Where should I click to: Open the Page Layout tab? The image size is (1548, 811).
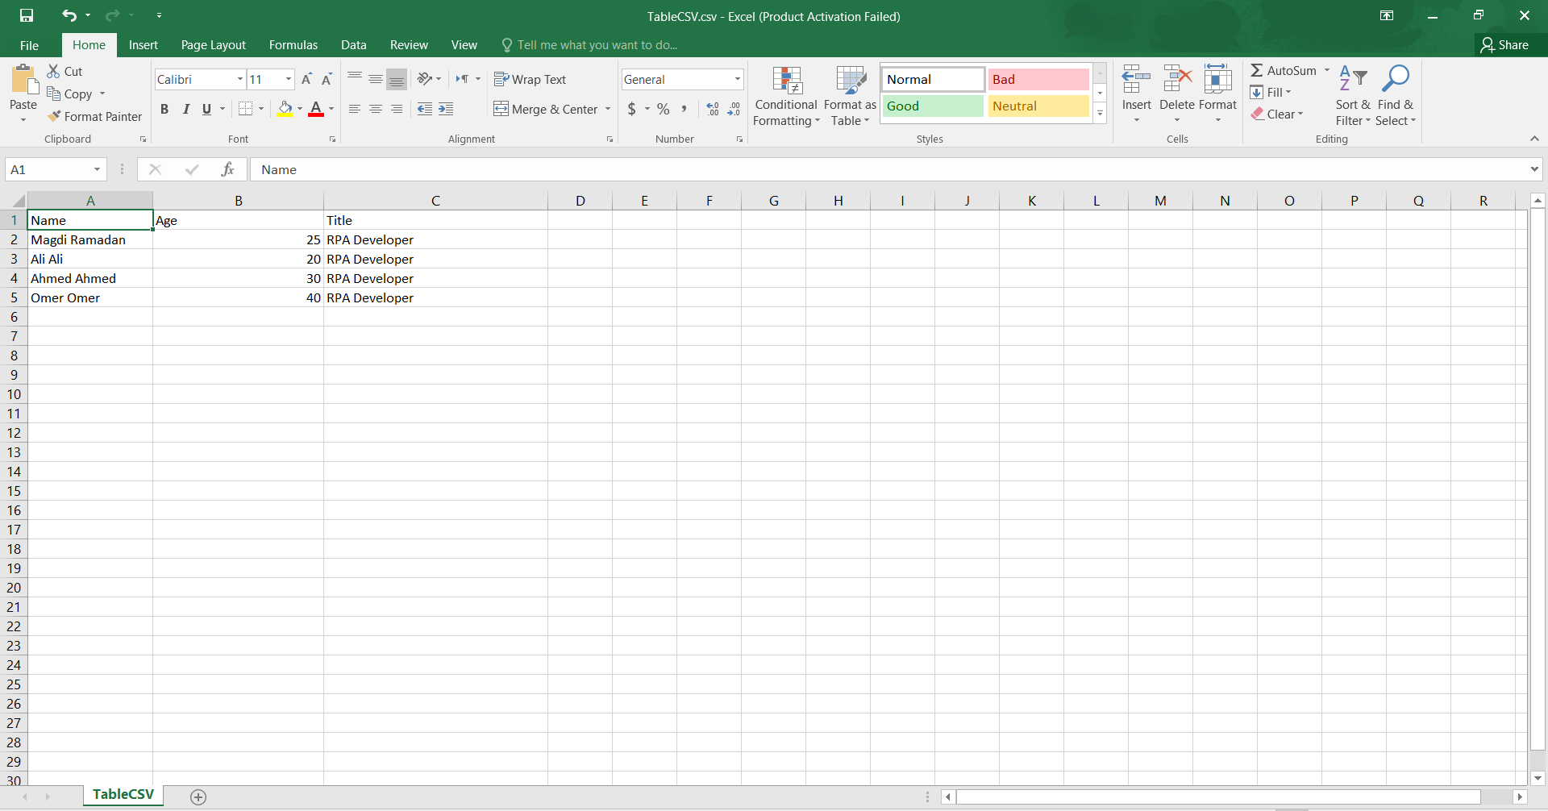(213, 45)
